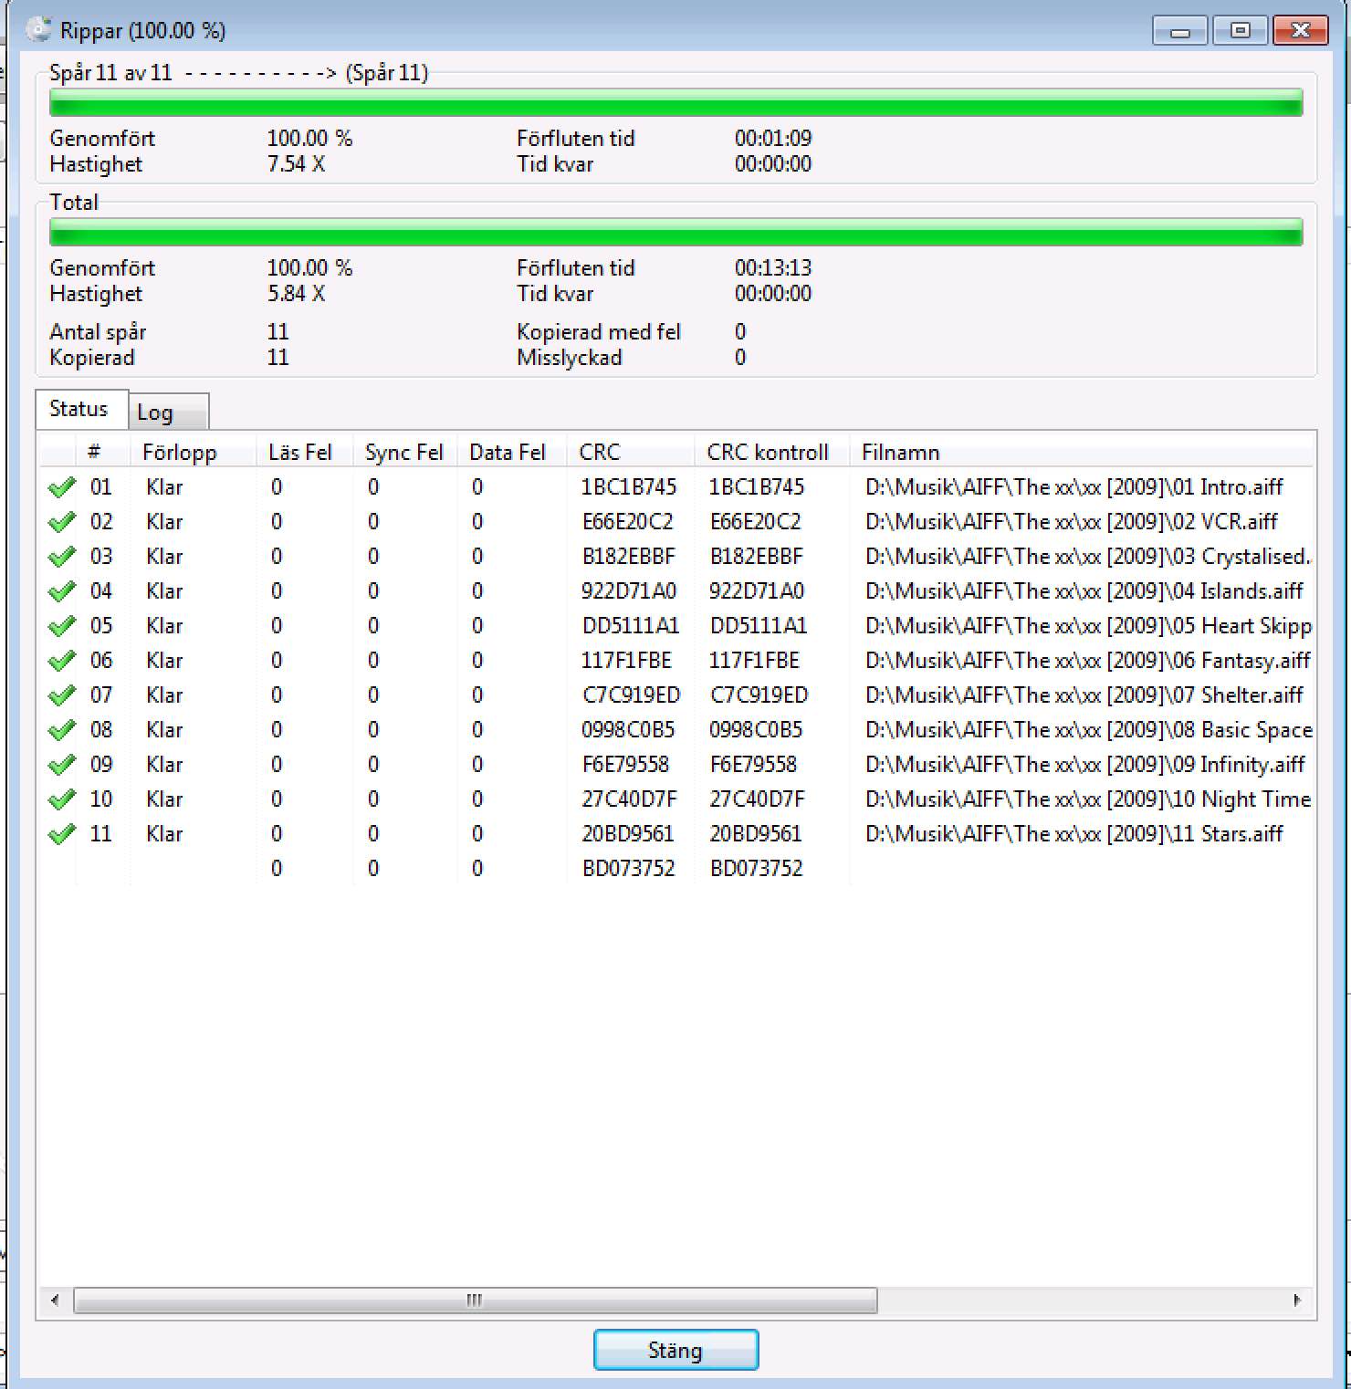The height and width of the screenshot is (1389, 1351).
Task: Click the track speed value 7.54 X
Action: pos(297,164)
